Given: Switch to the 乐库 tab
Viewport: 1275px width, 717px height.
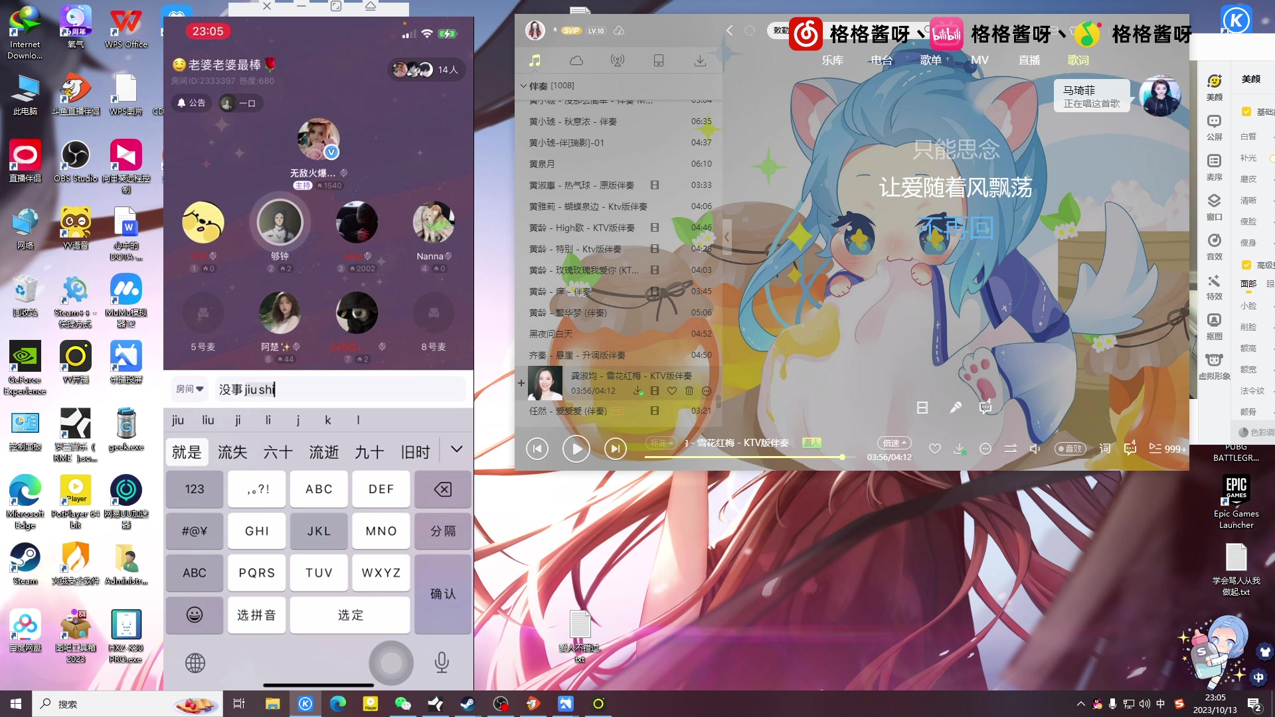Looking at the screenshot, I should point(833,60).
